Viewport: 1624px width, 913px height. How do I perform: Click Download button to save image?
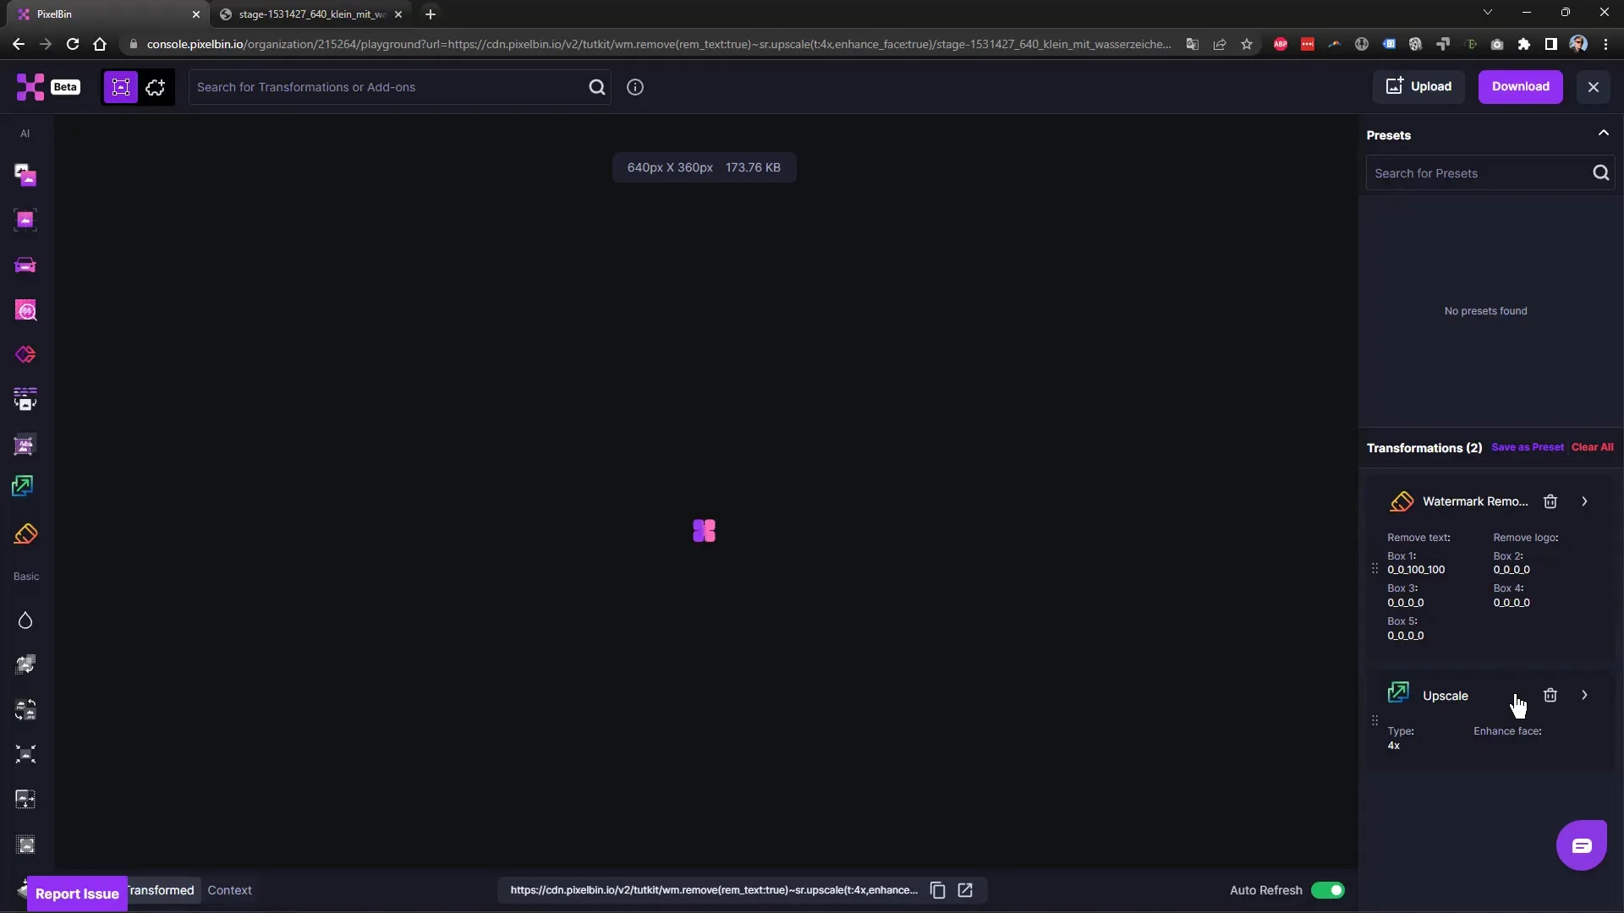1520,86
